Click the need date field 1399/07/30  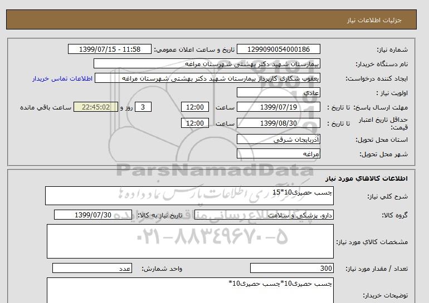tap(93, 215)
